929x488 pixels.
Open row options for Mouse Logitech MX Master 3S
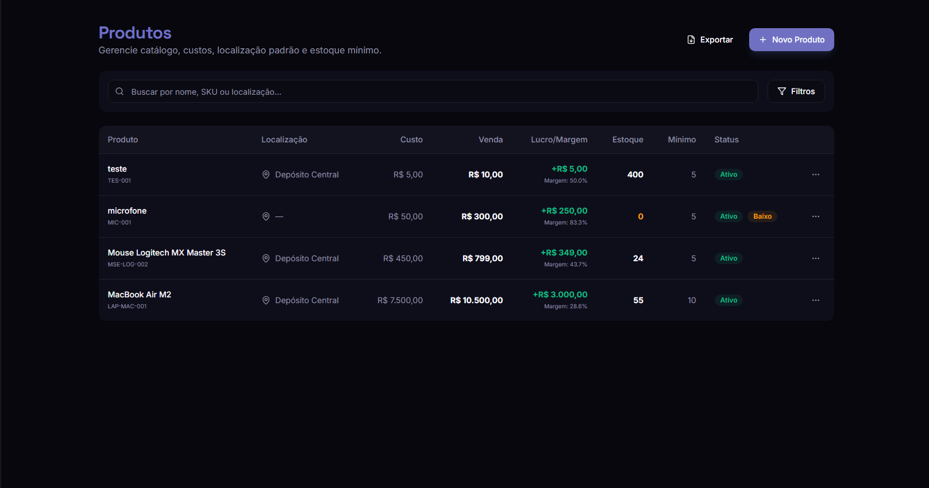click(x=815, y=258)
